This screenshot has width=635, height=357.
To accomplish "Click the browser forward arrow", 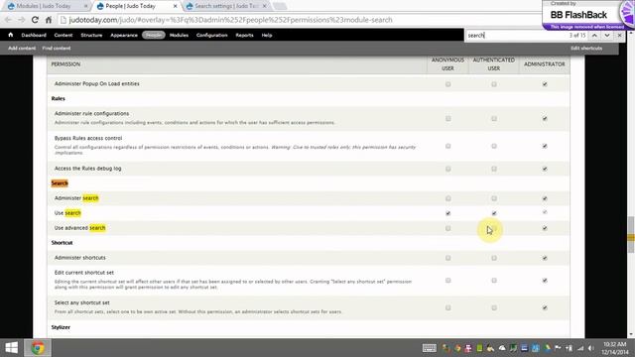I will click(x=22, y=20).
